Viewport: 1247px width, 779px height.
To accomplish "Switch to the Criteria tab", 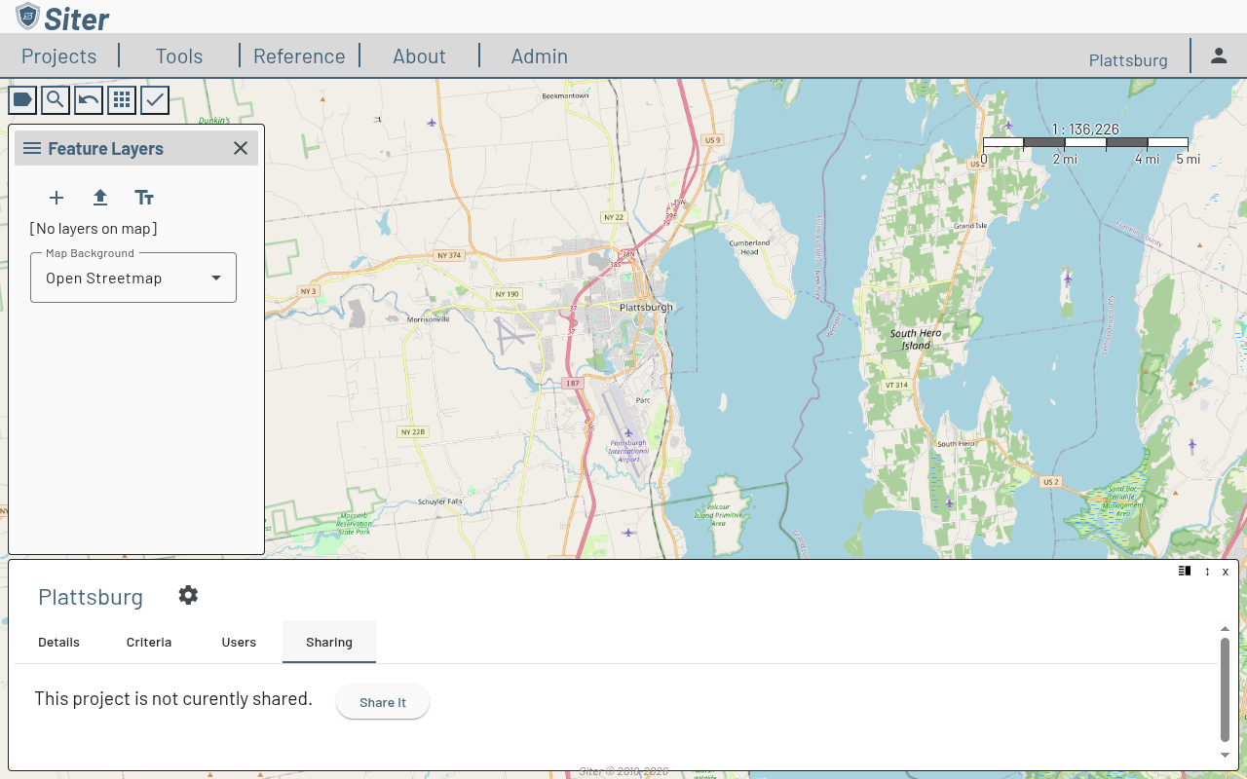I will pos(149,642).
